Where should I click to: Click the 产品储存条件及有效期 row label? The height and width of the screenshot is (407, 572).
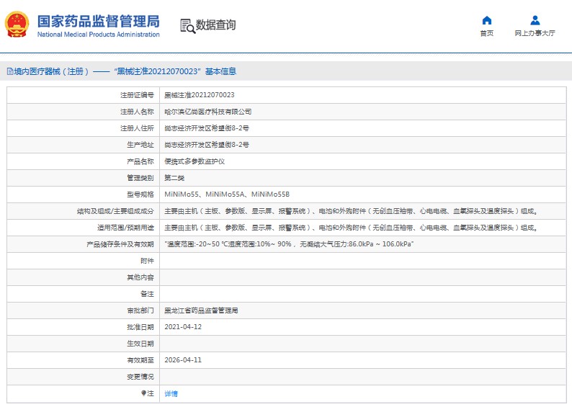[x=120, y=244]
